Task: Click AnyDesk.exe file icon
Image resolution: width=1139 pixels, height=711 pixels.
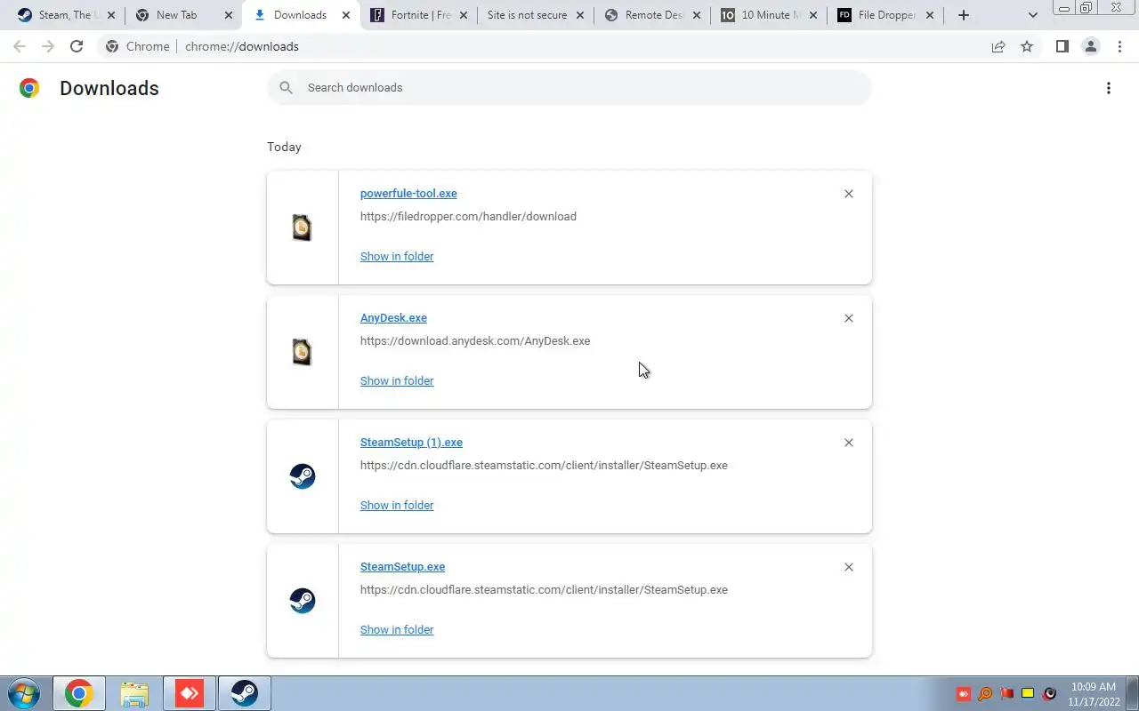Action: point(303,352)
